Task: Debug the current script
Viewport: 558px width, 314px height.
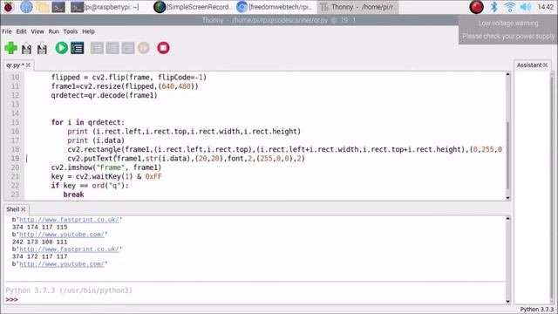Action: [78, 48]
